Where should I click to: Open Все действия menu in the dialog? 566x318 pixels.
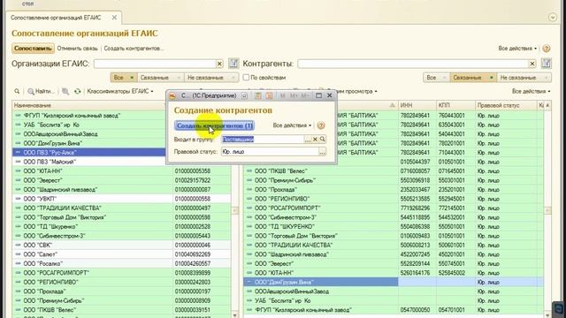[292, 125]
